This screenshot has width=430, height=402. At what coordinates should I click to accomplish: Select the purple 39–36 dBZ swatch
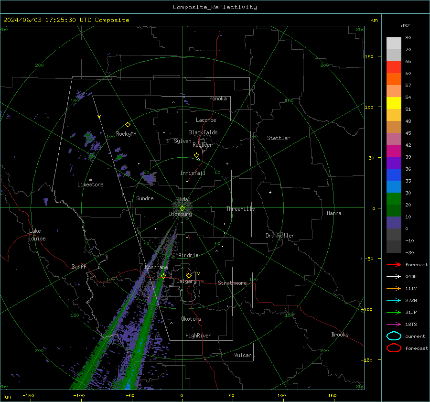[394, 163]
